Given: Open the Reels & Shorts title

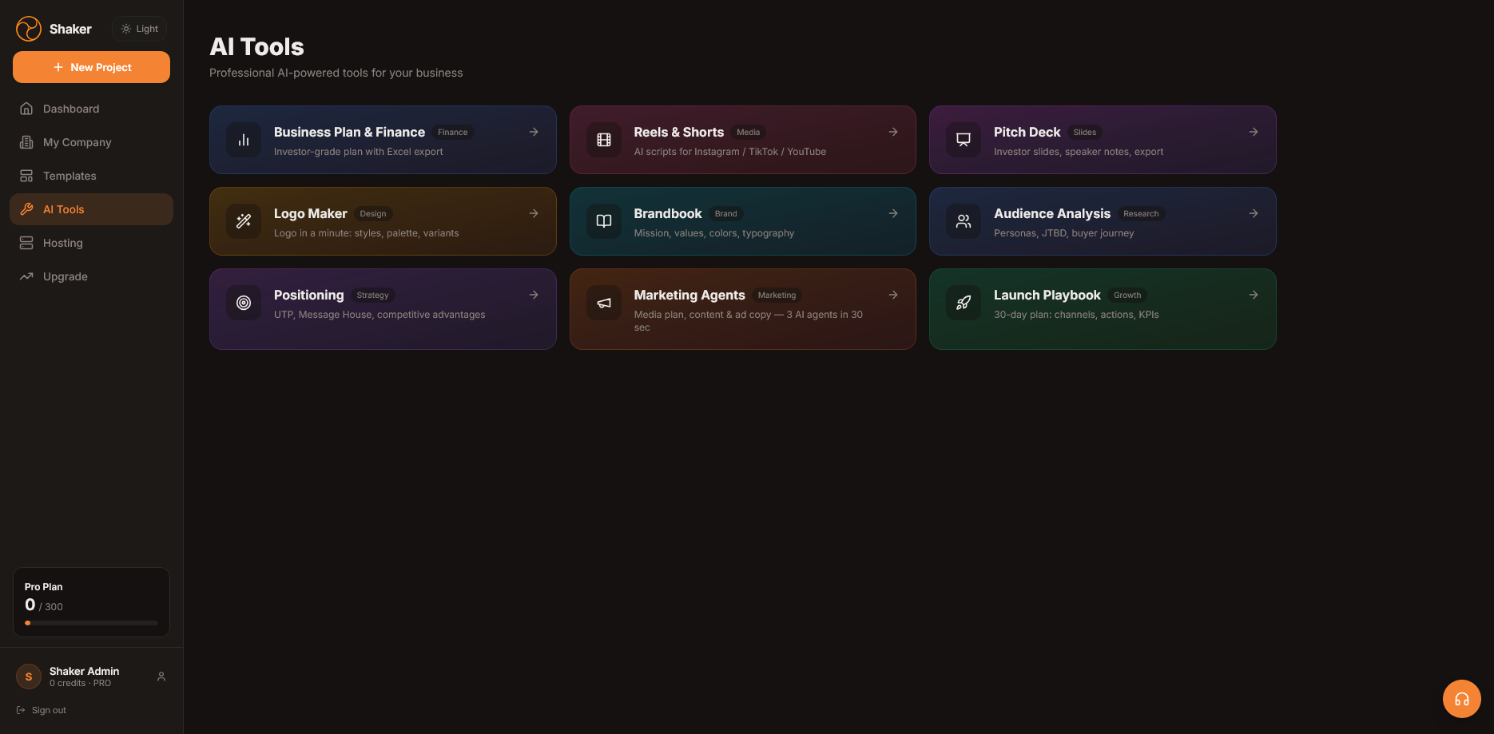Looking at the screenshot, I should point(678,132).
